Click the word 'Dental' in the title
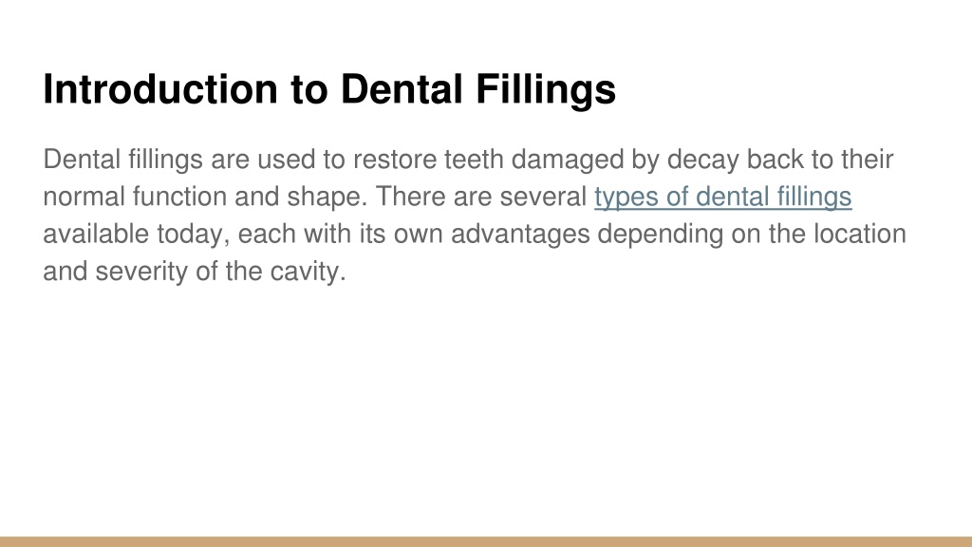Viewport: 972px width, 547px height. pyautogui.click(x=402, y=88)
